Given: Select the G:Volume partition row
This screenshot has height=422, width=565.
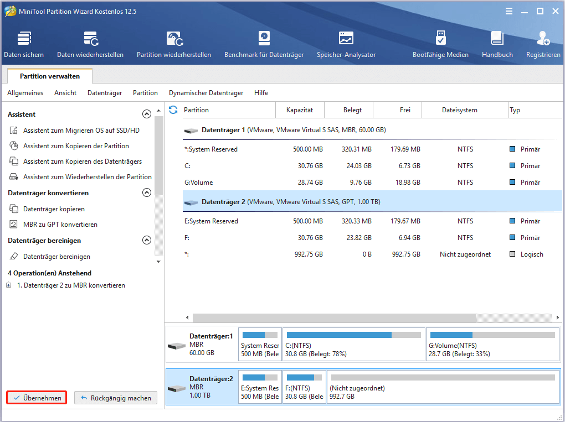Looking at the screenshot, I should 372,182.
